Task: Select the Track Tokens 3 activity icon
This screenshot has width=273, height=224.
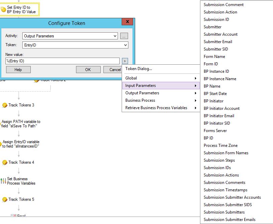Action: tap(5, 105)
